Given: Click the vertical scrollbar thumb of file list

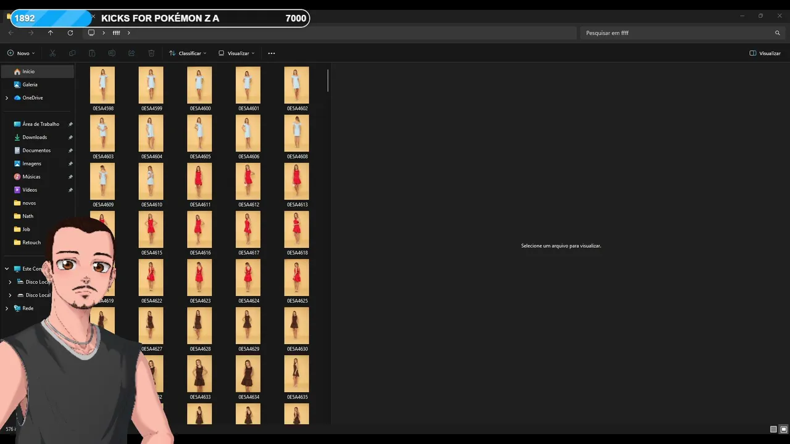Looking at the screenshot, I should 328,80.
